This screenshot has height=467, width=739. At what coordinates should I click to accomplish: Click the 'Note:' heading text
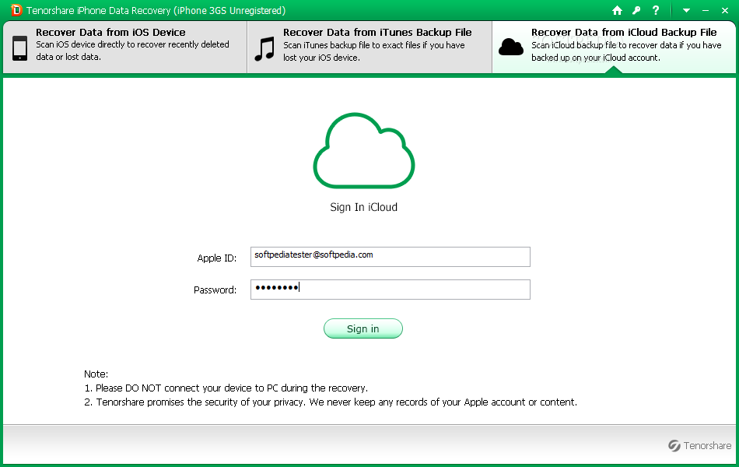pyautogui.click(x=96, y=374)
